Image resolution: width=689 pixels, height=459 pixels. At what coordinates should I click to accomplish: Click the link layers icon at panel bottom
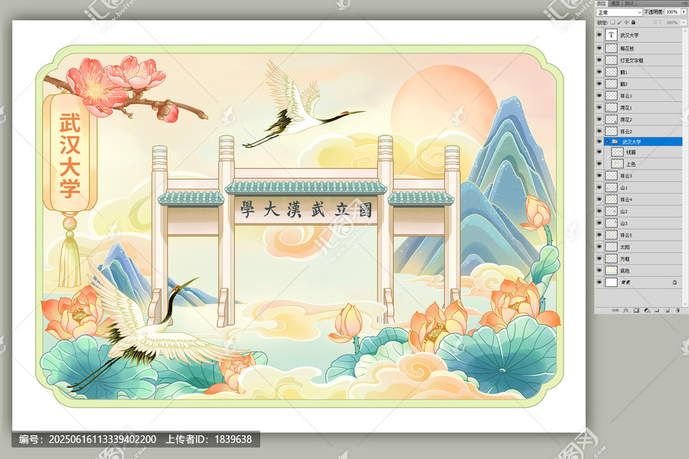pyautogui.click(x=616, y=310)
